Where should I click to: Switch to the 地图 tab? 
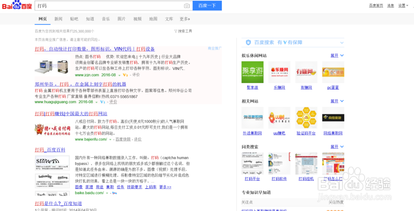(154, 19)
